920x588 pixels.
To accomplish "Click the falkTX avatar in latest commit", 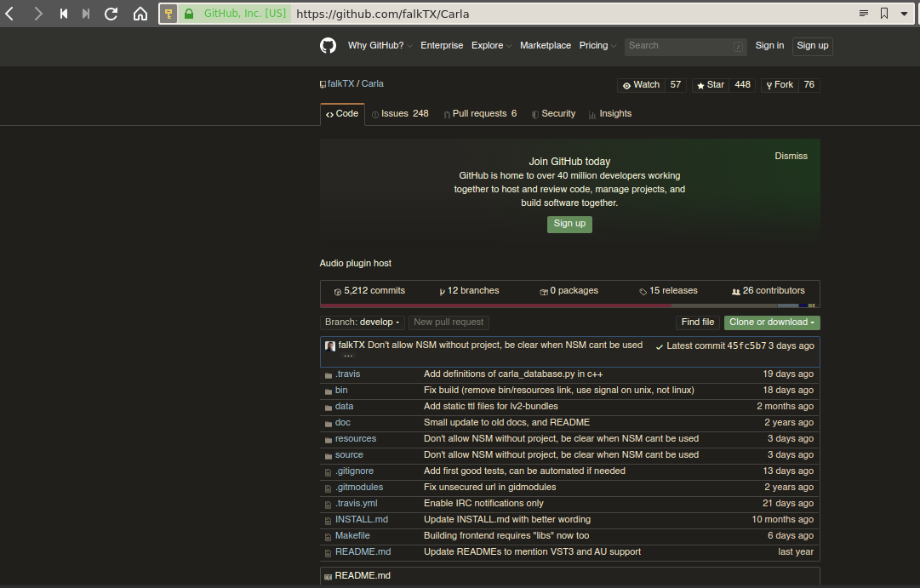I will click(x=330, y=346).
